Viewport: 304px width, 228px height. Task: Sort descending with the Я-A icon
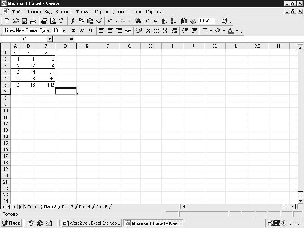(x=173, y=21)
